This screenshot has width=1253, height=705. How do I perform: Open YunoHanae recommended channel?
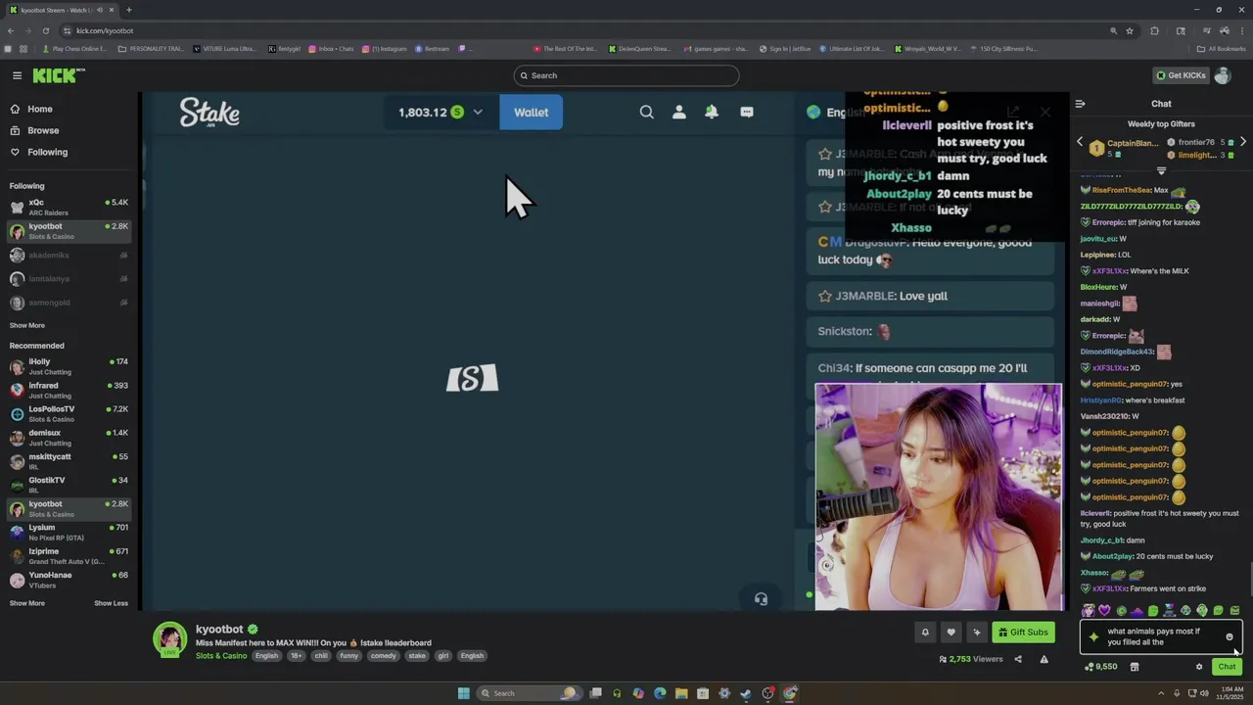pyautogui.click(x=69, y=580)
